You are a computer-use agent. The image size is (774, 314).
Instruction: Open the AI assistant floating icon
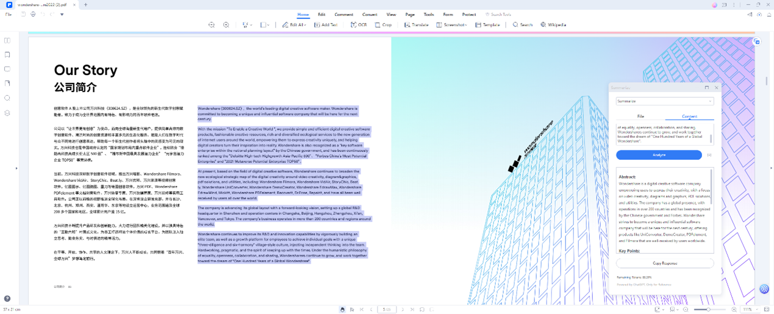[x=764, y=289]
